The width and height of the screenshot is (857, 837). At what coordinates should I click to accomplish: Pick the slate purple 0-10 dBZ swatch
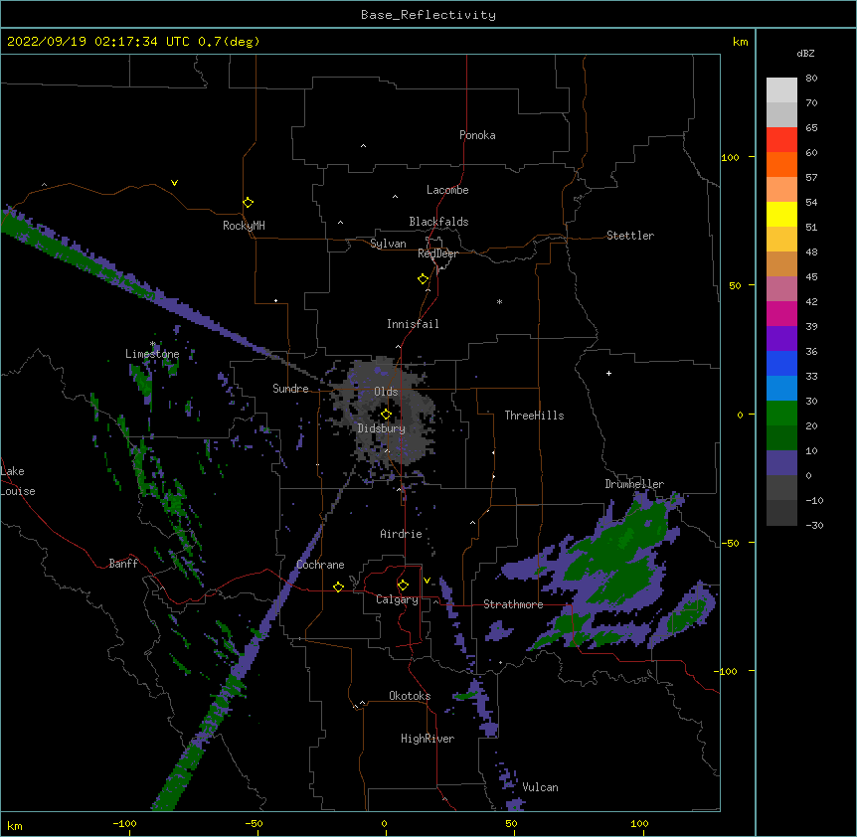click(781, 463)
